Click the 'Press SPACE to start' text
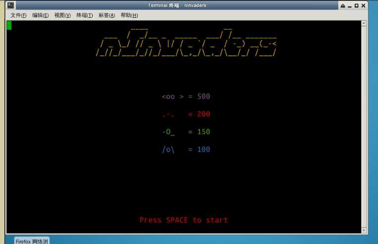This screenshot has height=244, width=378. point(184,220)
